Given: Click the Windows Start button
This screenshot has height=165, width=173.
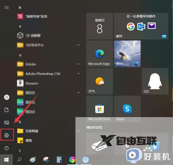Looking at the screenshot, I should [6, 160].
